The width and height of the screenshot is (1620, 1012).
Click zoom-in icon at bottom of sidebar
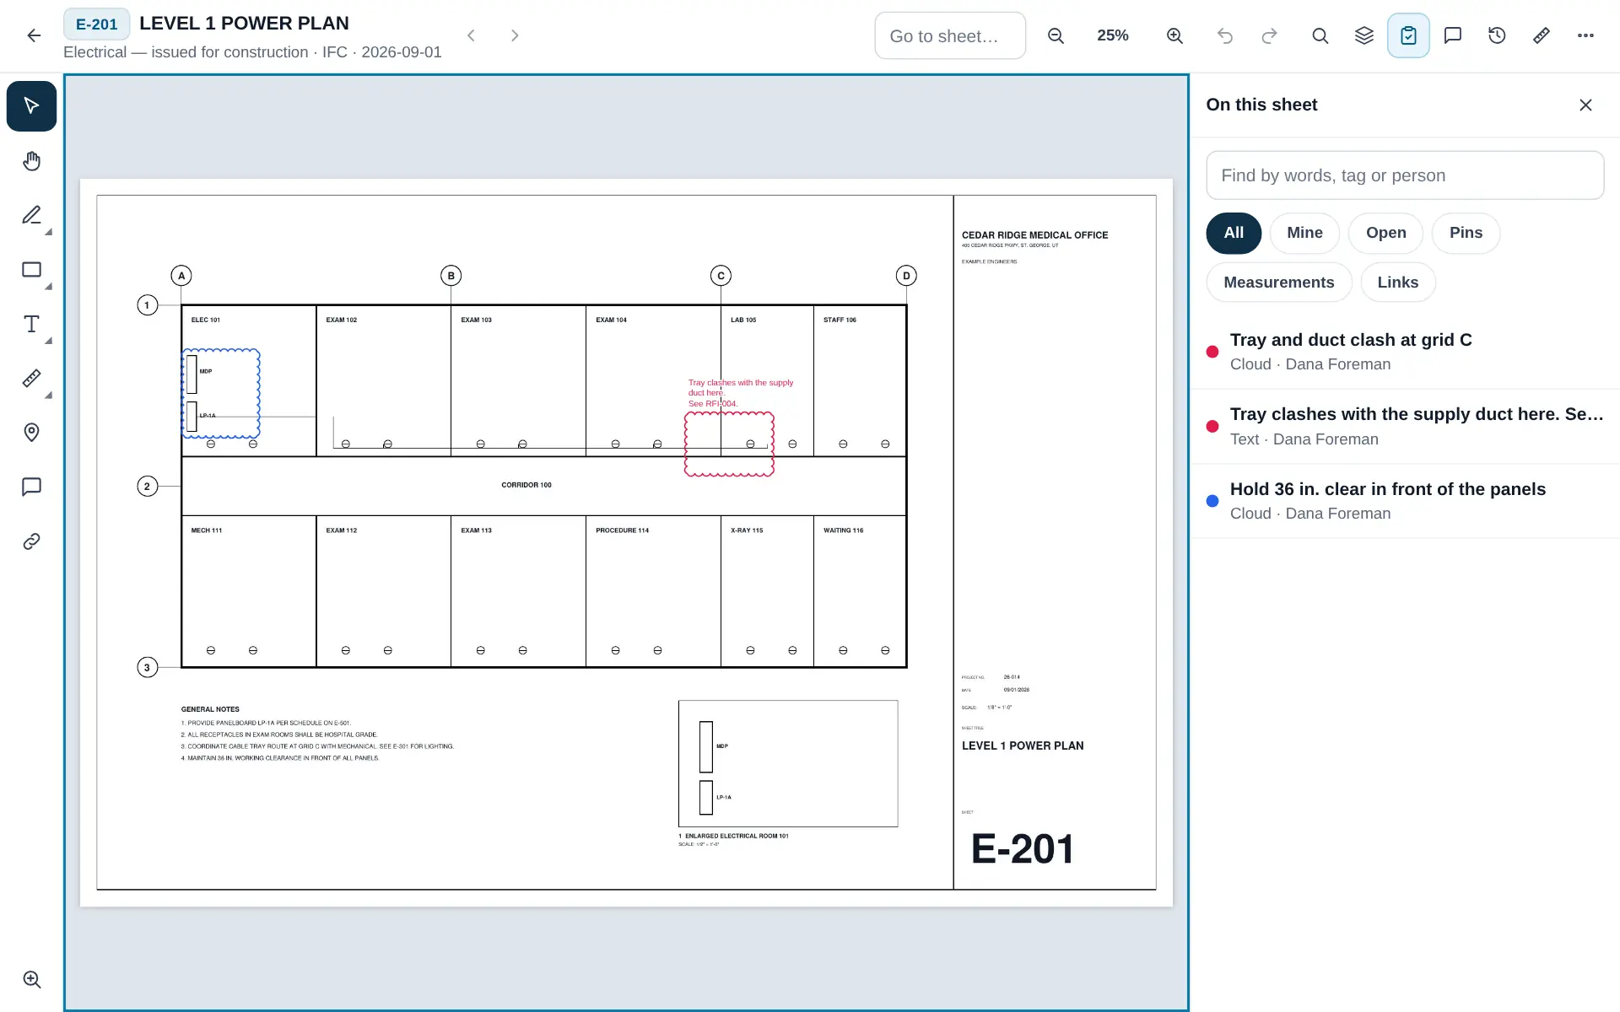[31, 979]
